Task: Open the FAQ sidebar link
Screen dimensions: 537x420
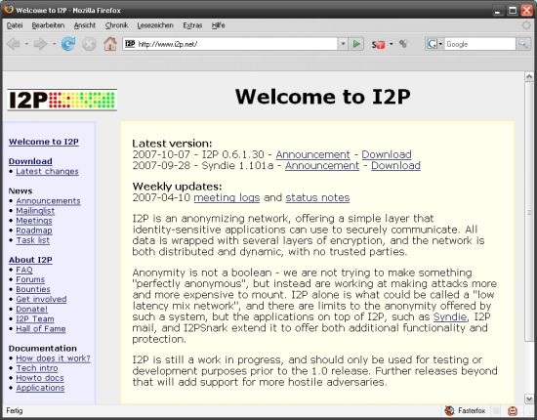Action: tap(24, 270)
